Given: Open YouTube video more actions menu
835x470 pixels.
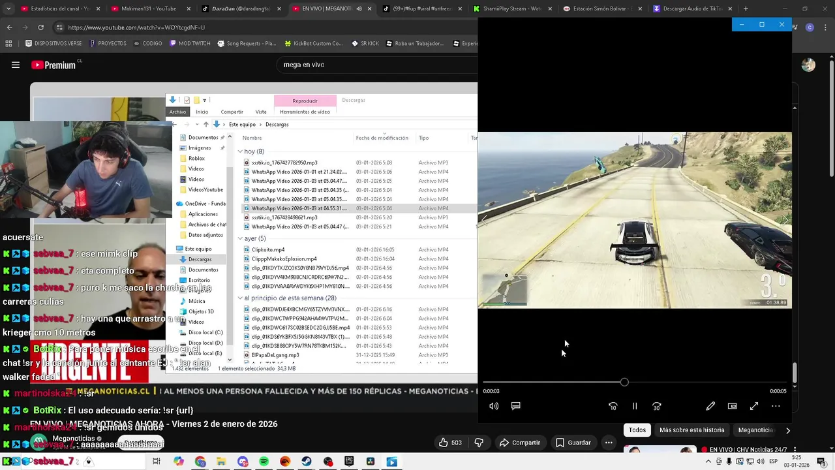Looking at the screenshot, I should (x=609, y=443).
